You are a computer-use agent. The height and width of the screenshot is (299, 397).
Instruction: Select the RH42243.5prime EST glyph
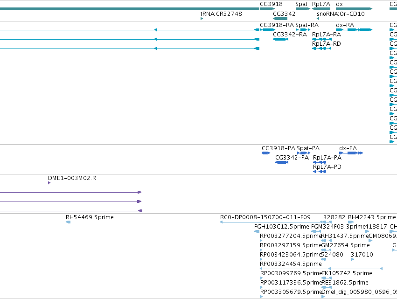(x=351, y=222)
